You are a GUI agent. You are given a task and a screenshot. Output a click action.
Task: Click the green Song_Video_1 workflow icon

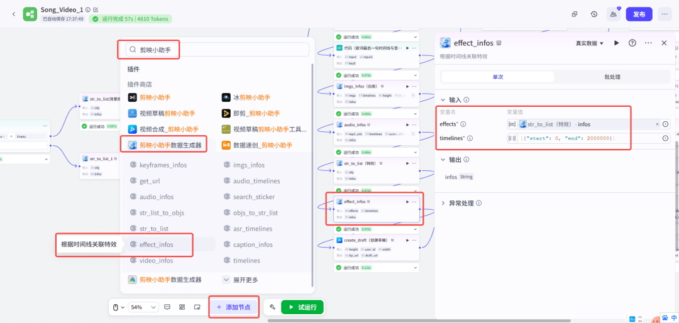point(30,14)
